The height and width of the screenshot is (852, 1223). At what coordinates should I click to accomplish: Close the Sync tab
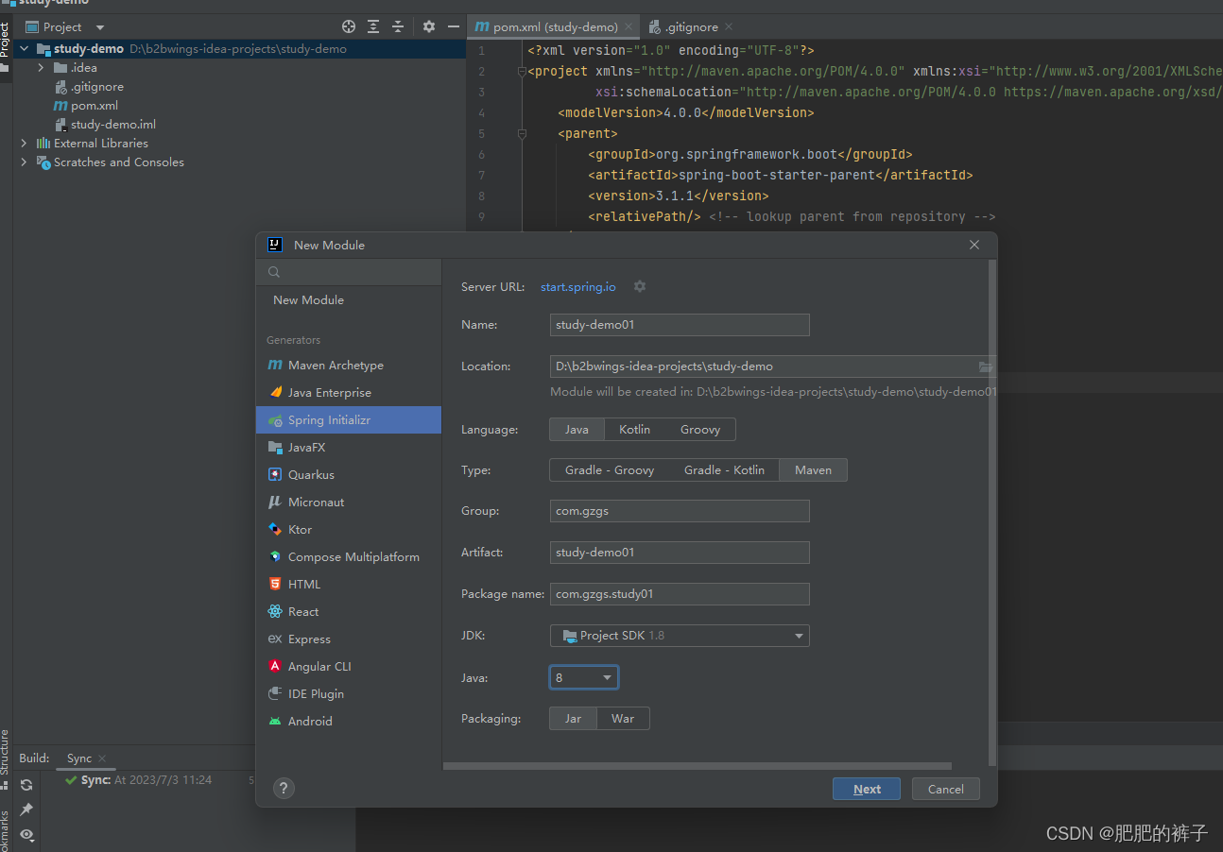(102, 758)
